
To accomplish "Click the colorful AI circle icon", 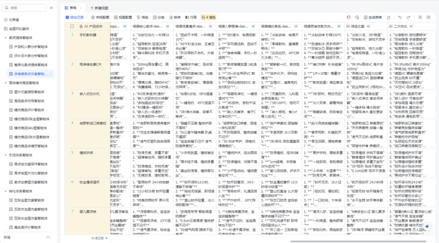I will 349,17.
